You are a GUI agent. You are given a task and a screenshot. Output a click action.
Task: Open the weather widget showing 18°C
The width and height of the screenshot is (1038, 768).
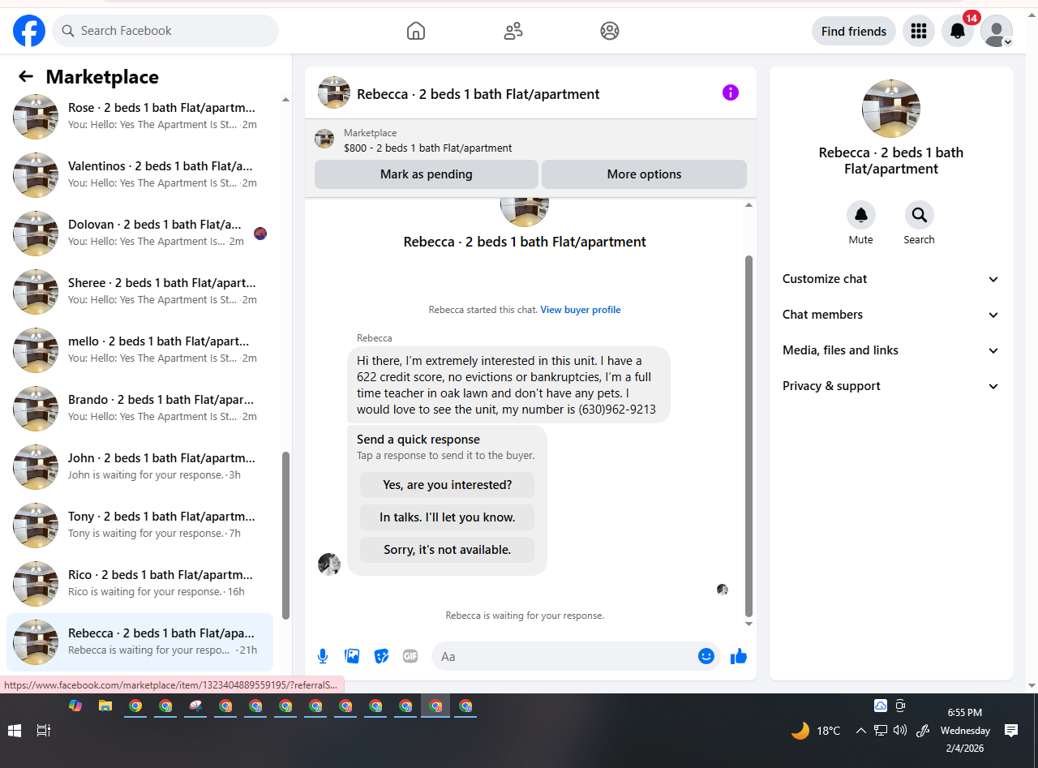pos(816,731)
